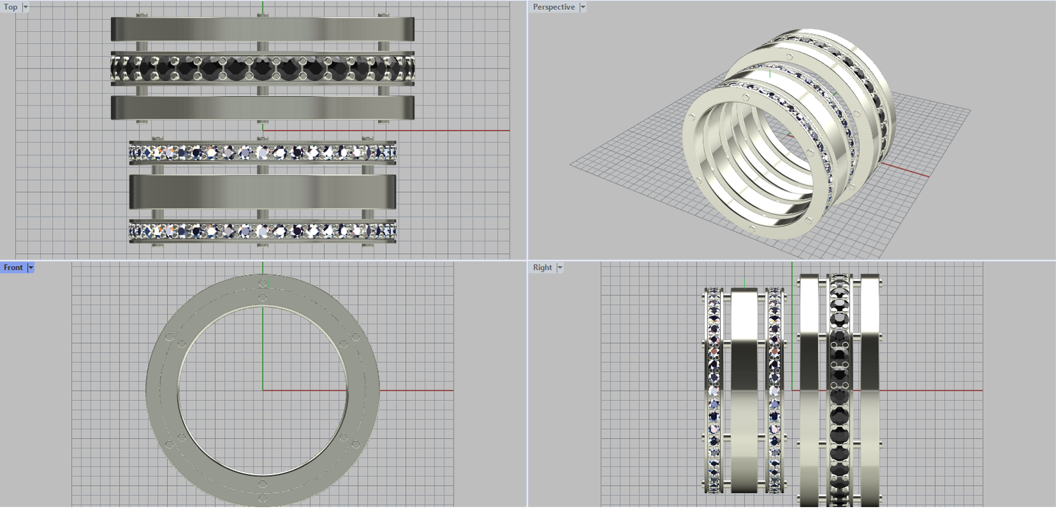This screenshot has width=1056, height=509.
Task: Activate the Right viewport title label
Action: pyautogui.click(x=542, y=268)
